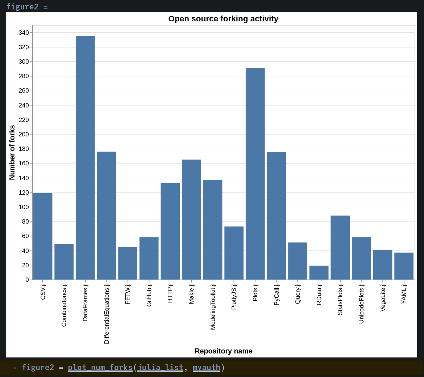This screenshot has width=424, height=377.
Task: Click the CSV.jl bar
Action: coord(43,236)
